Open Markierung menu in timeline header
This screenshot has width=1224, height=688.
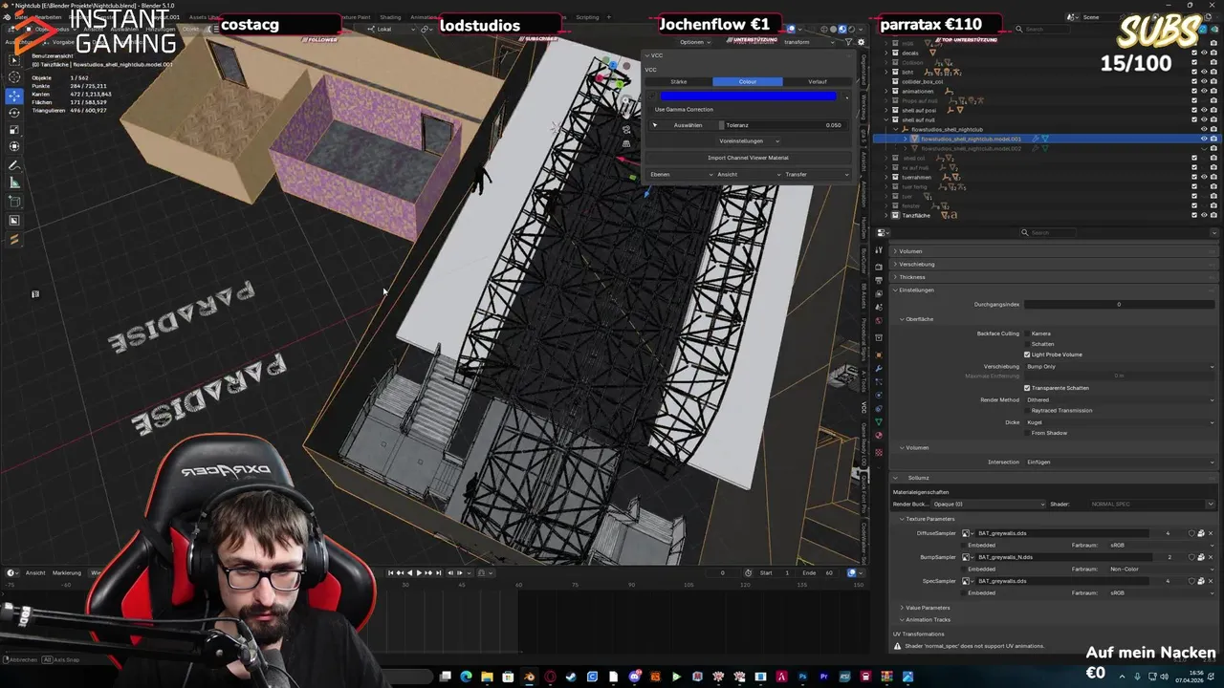click(x=67, y=572)
